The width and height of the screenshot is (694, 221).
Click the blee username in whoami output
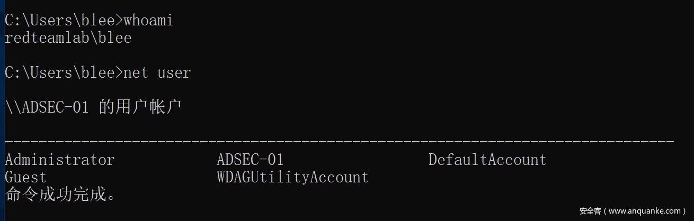113,38
